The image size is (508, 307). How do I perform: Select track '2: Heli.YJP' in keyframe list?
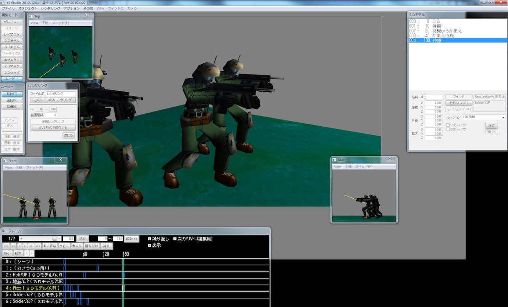point(32,275)
